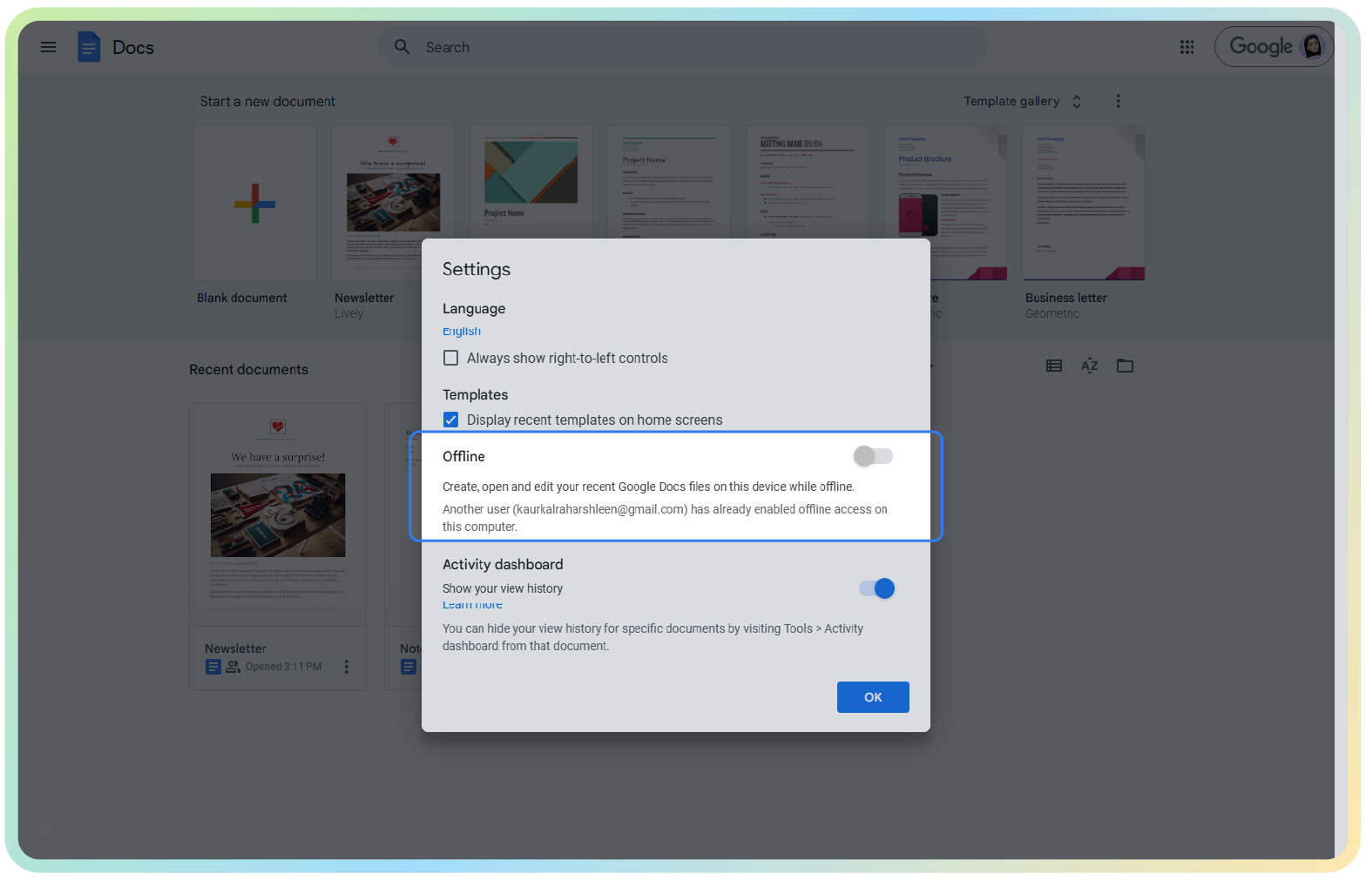Image resolution: width=1366 pixels, height=880 pixels.
Task: Turn on the Offline toggle
Action: point(873,456)
